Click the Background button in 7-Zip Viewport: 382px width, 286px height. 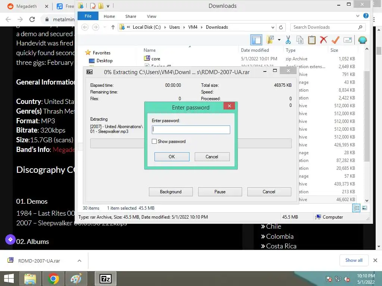click(x=171, y=192)
